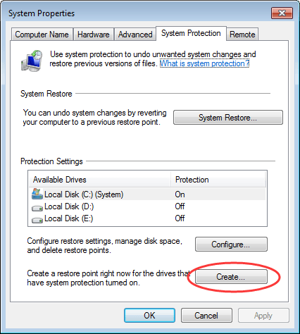The height and width of the screenshot is (334, 300).
Task: Click the Protection column header
Action: click(x=218, y=180)
